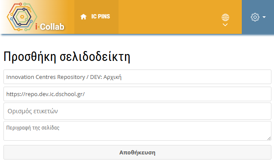Screen dimensions: 274x163
Task: Open the IC PINS menu item
Action: pos(96,17)
